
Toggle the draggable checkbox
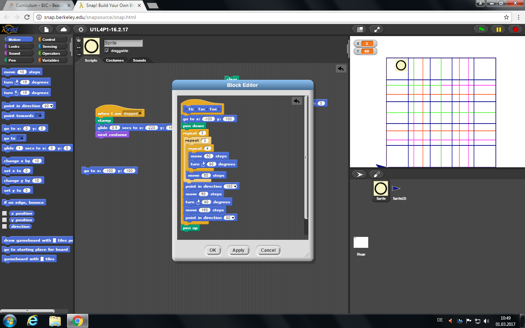click(107, 51)
